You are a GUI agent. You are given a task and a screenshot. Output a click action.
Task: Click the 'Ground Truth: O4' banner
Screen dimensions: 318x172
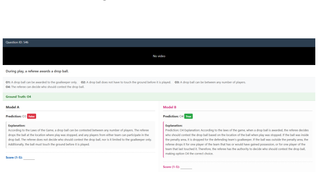159,97
